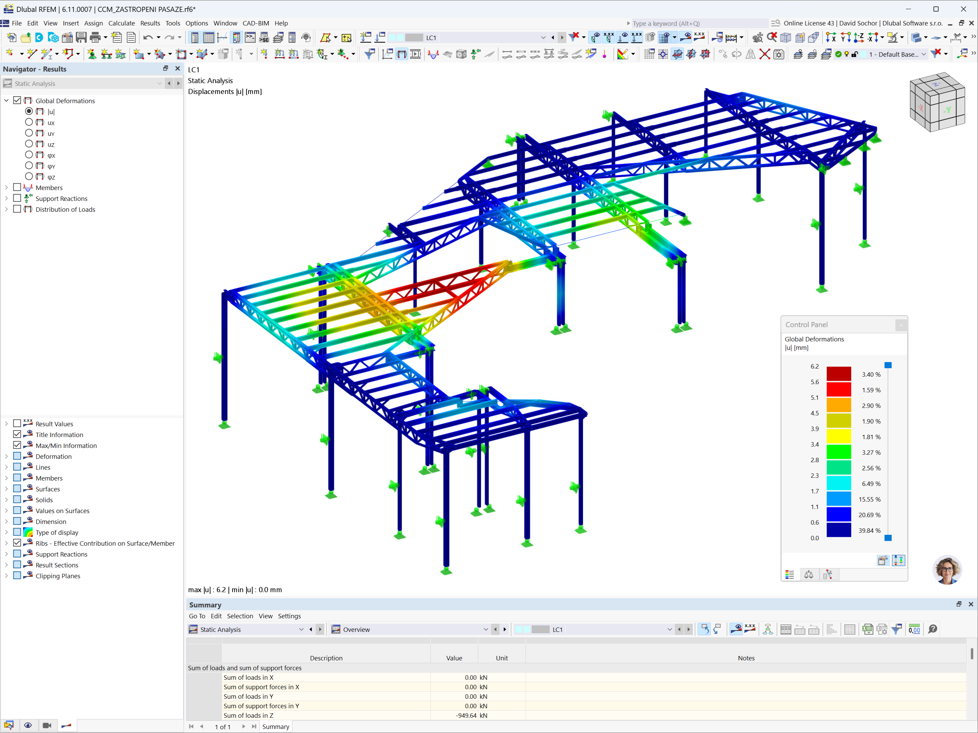The width and height of the screenshot is (978, 733).
Task: Click the Save file toolbar icon
Action: (x=81, y=38)
